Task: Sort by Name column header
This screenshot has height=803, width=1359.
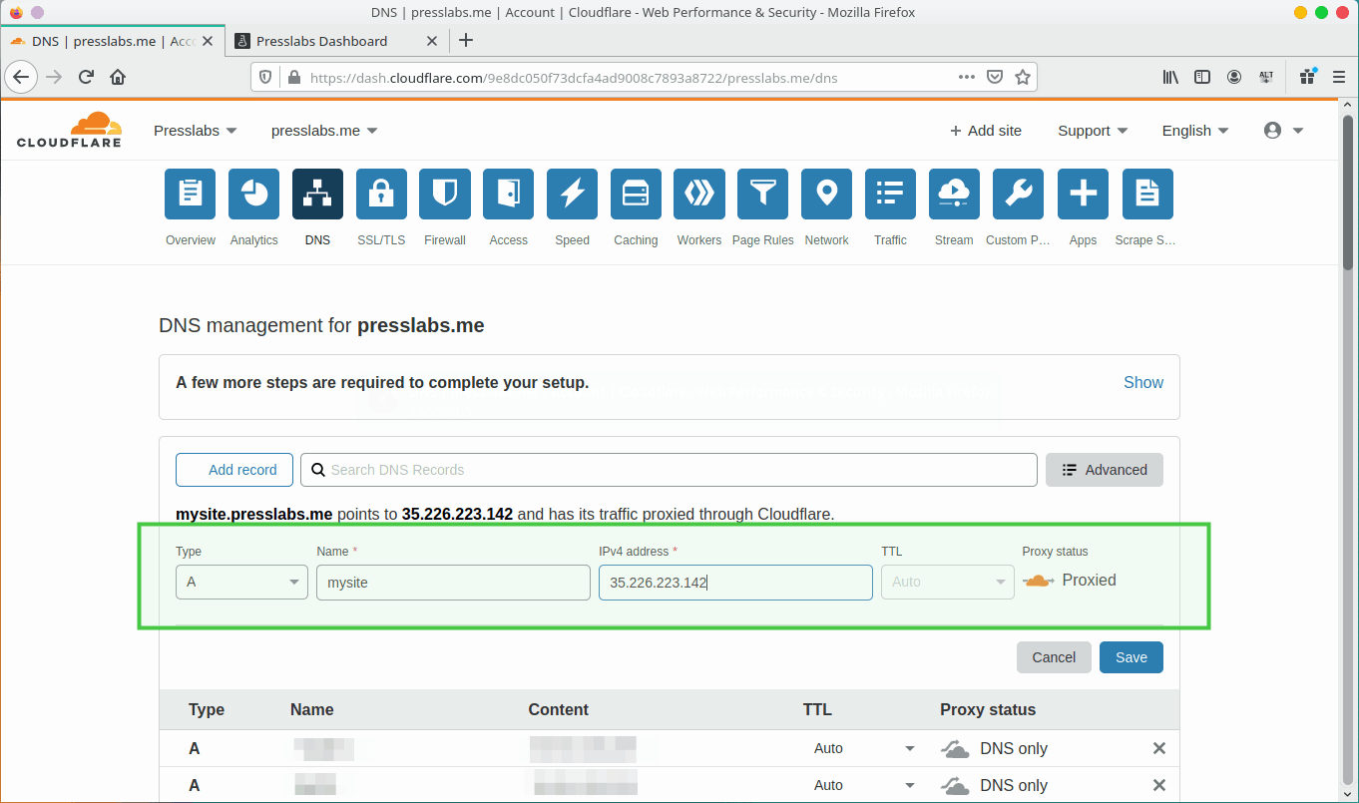Action: coord(311,710)
